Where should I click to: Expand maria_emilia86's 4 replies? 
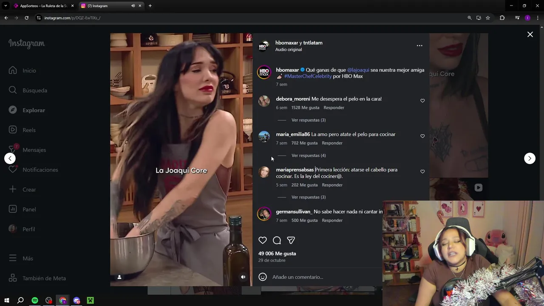pyautogui.click(x=309, y=156)
